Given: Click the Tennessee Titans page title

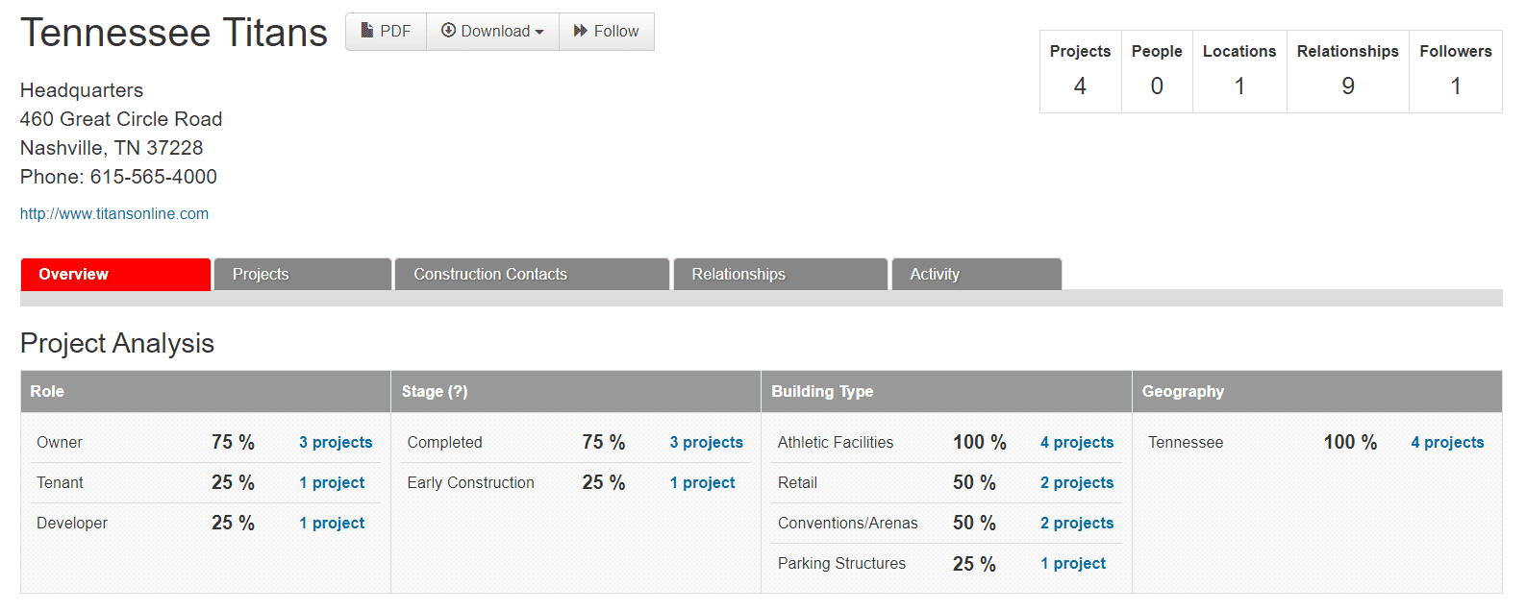Looking at the screenshot, I should (x=174, y=33).
